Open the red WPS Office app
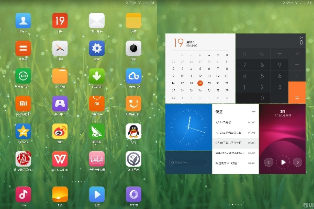The height and width of the screenshot is (209, 314). pos(60,159)
